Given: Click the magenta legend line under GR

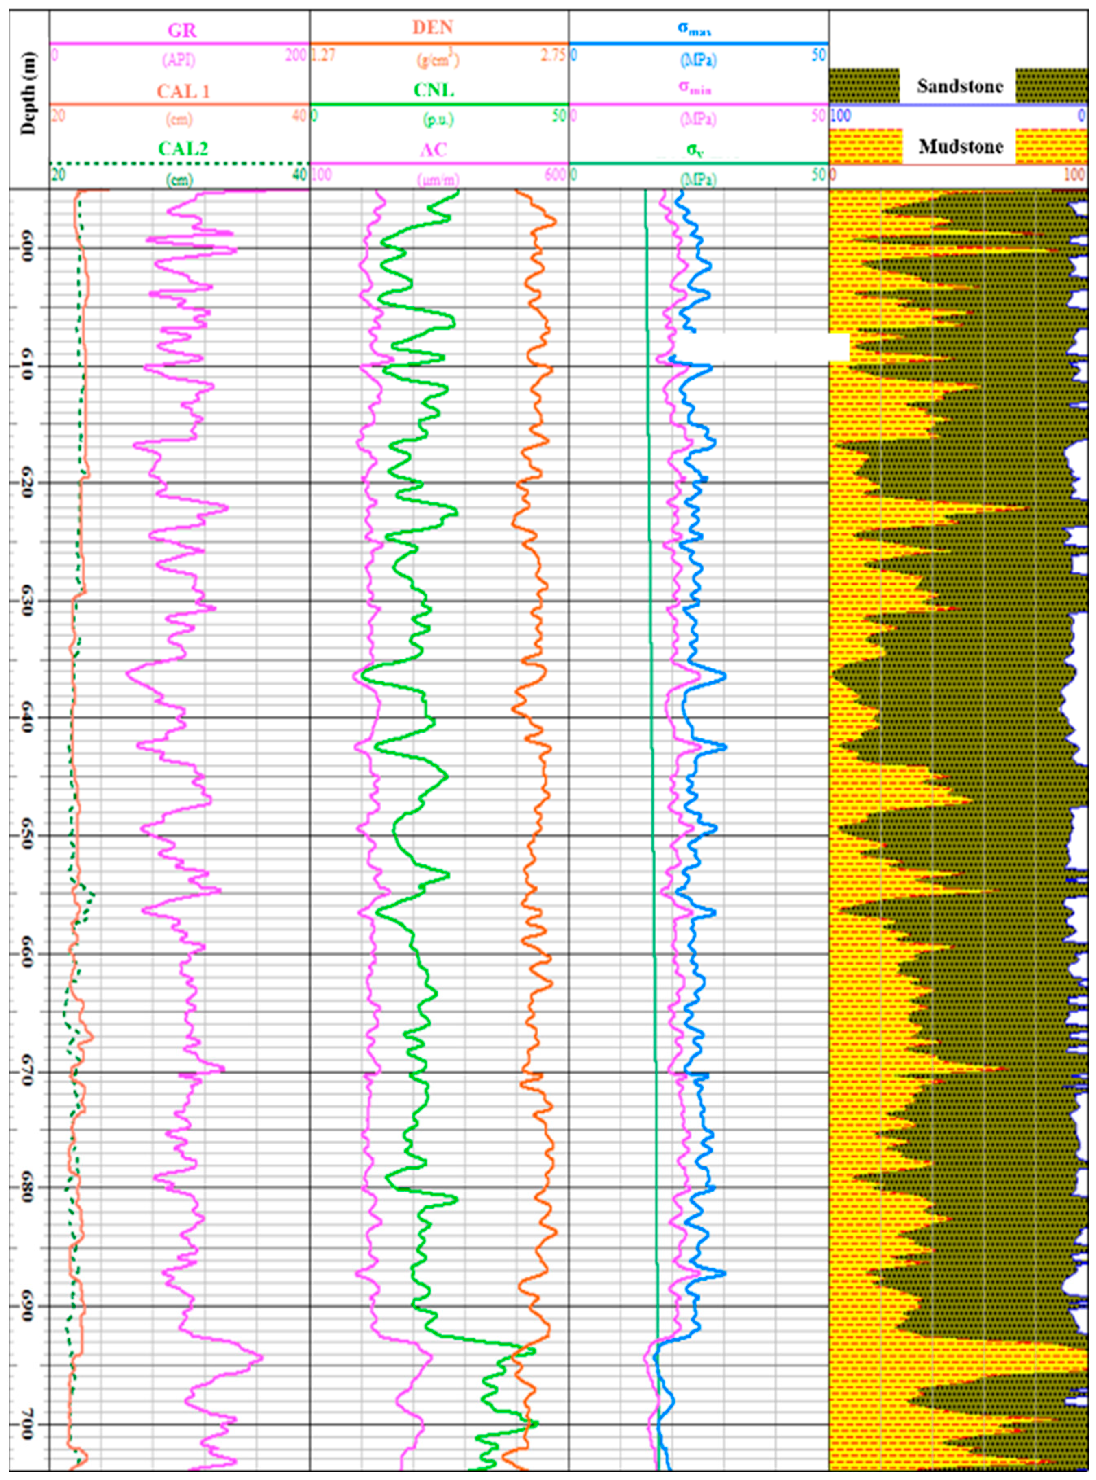Looking at the screenshot, I should tap(180, 44).
